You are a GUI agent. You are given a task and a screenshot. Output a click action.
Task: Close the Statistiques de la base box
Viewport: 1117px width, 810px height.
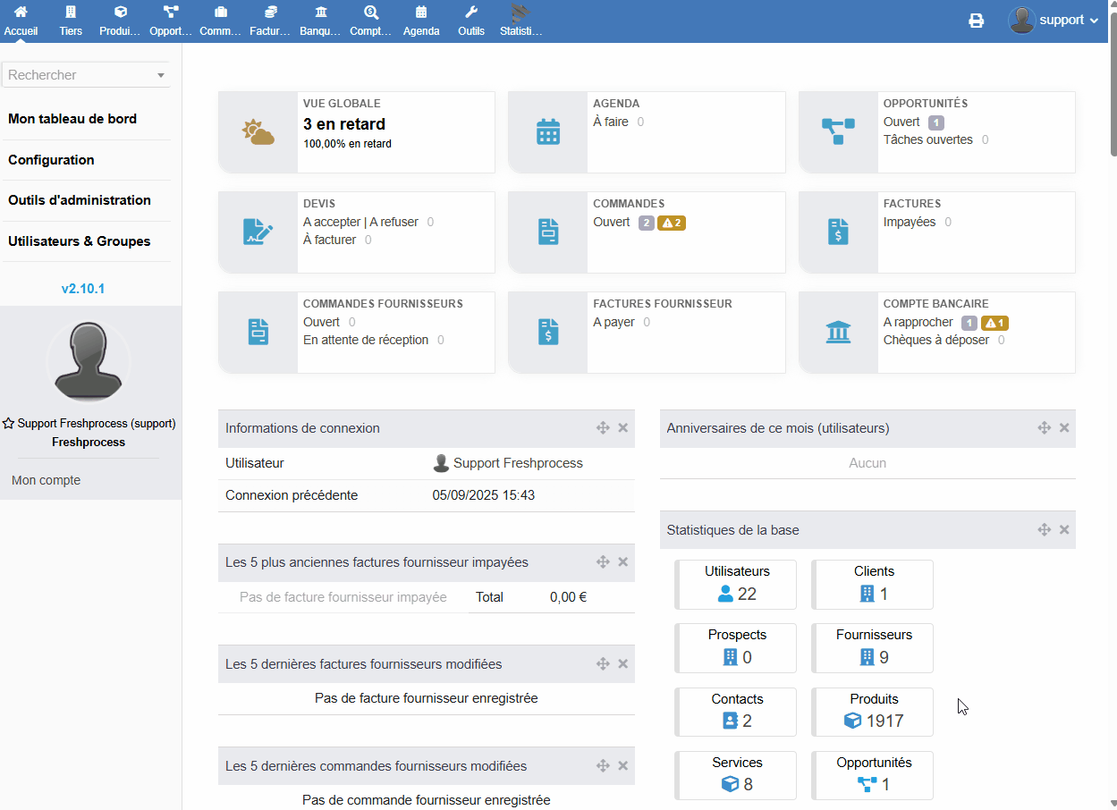(1064, 529)
